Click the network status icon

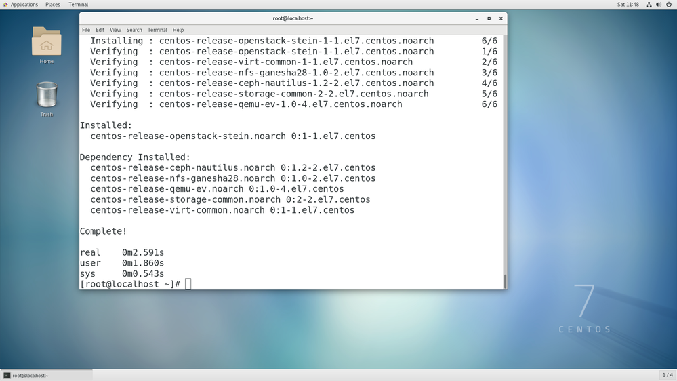coord(649,5)
